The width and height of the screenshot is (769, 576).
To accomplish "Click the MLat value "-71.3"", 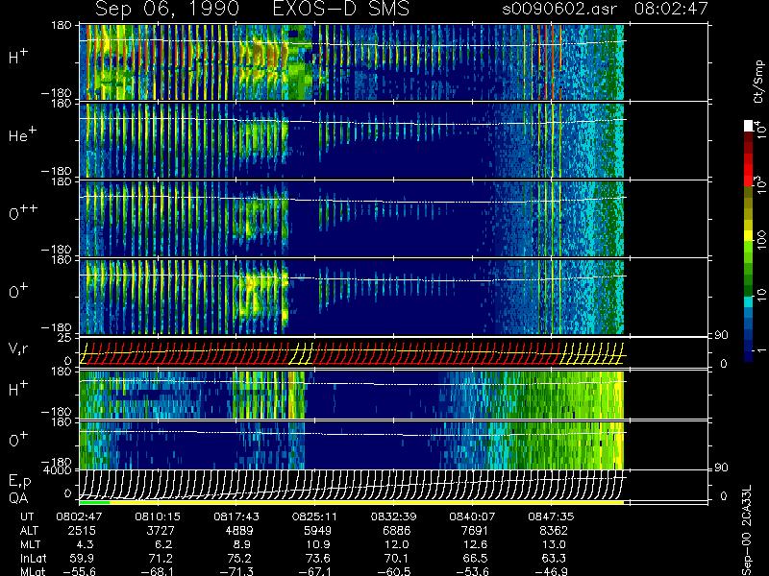I will [236, 571].
